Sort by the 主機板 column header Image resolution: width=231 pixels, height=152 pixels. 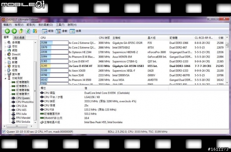(x=128, y=38)
